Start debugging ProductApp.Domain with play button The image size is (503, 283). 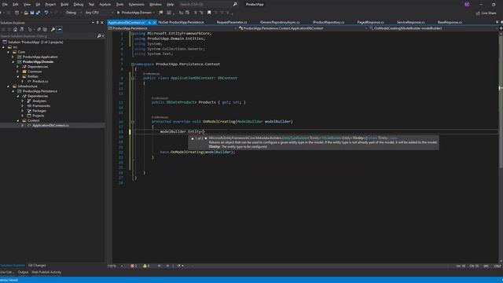pos(134,13)
